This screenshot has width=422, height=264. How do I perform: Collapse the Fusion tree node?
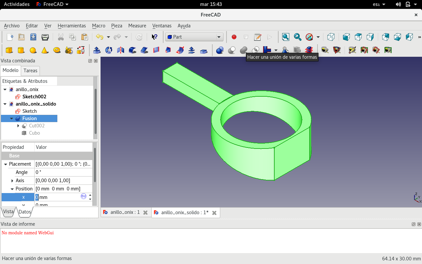click(x=12, y=118)
